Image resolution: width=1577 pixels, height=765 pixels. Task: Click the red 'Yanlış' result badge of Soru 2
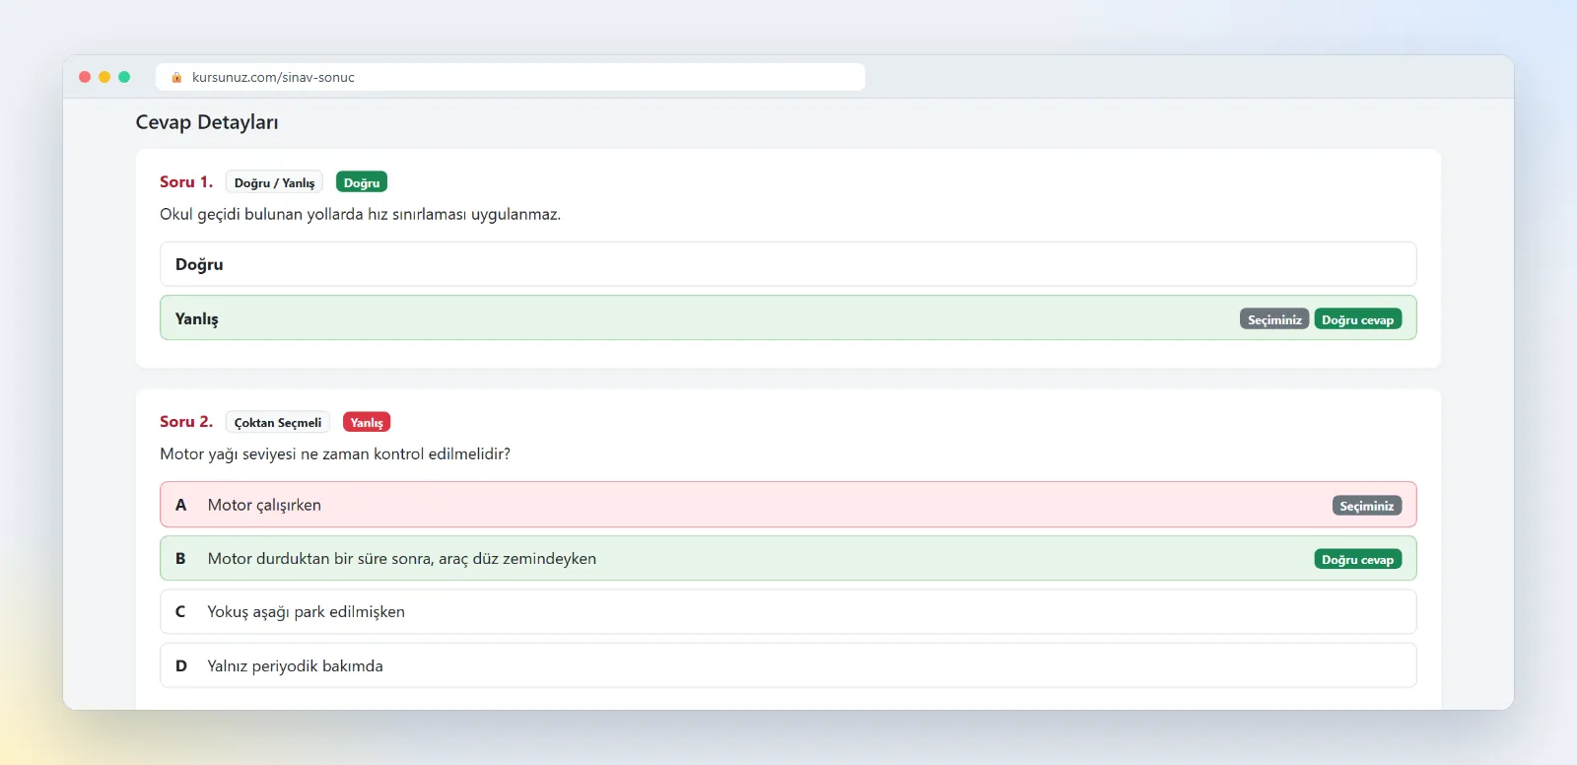tap(367, 422)
